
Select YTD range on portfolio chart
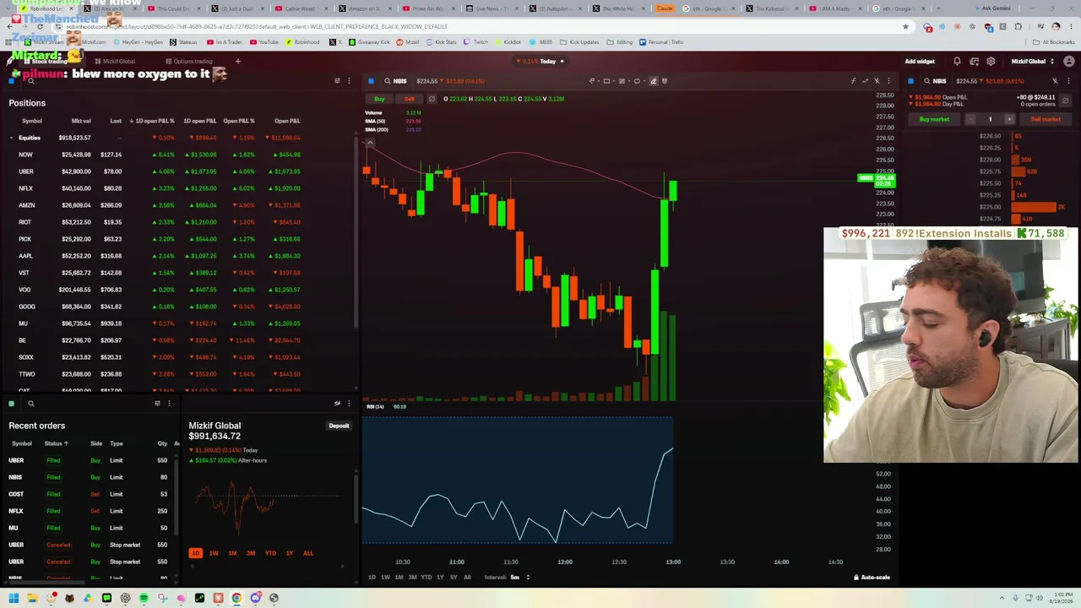(x=270, y=553)
